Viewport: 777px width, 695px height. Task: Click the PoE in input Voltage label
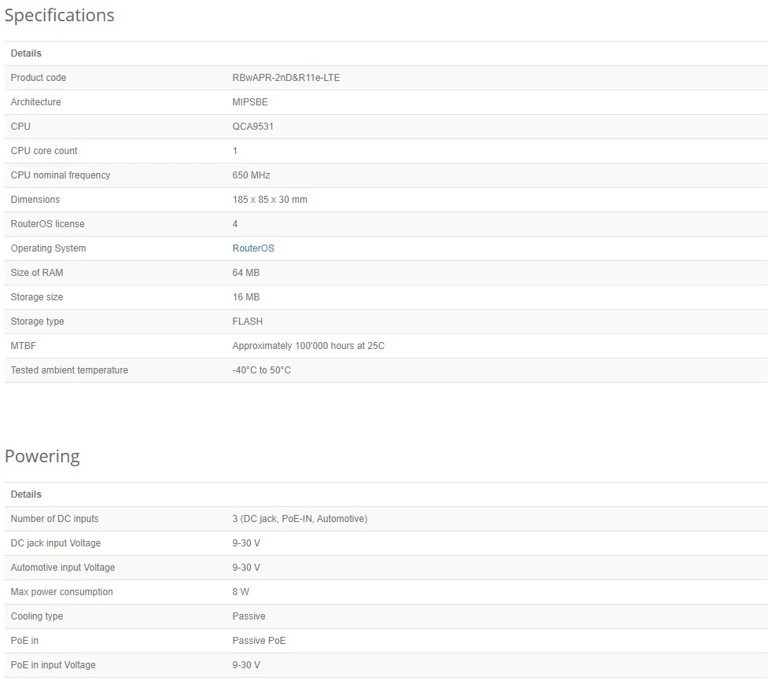53,665
